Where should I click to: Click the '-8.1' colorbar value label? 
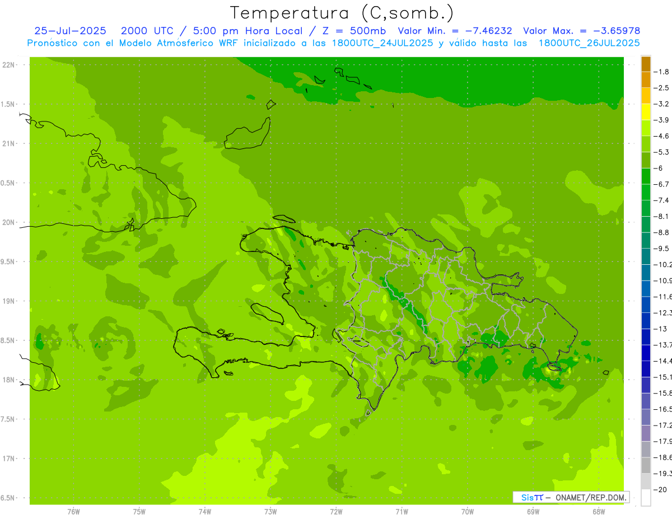[x=661, y=216]
